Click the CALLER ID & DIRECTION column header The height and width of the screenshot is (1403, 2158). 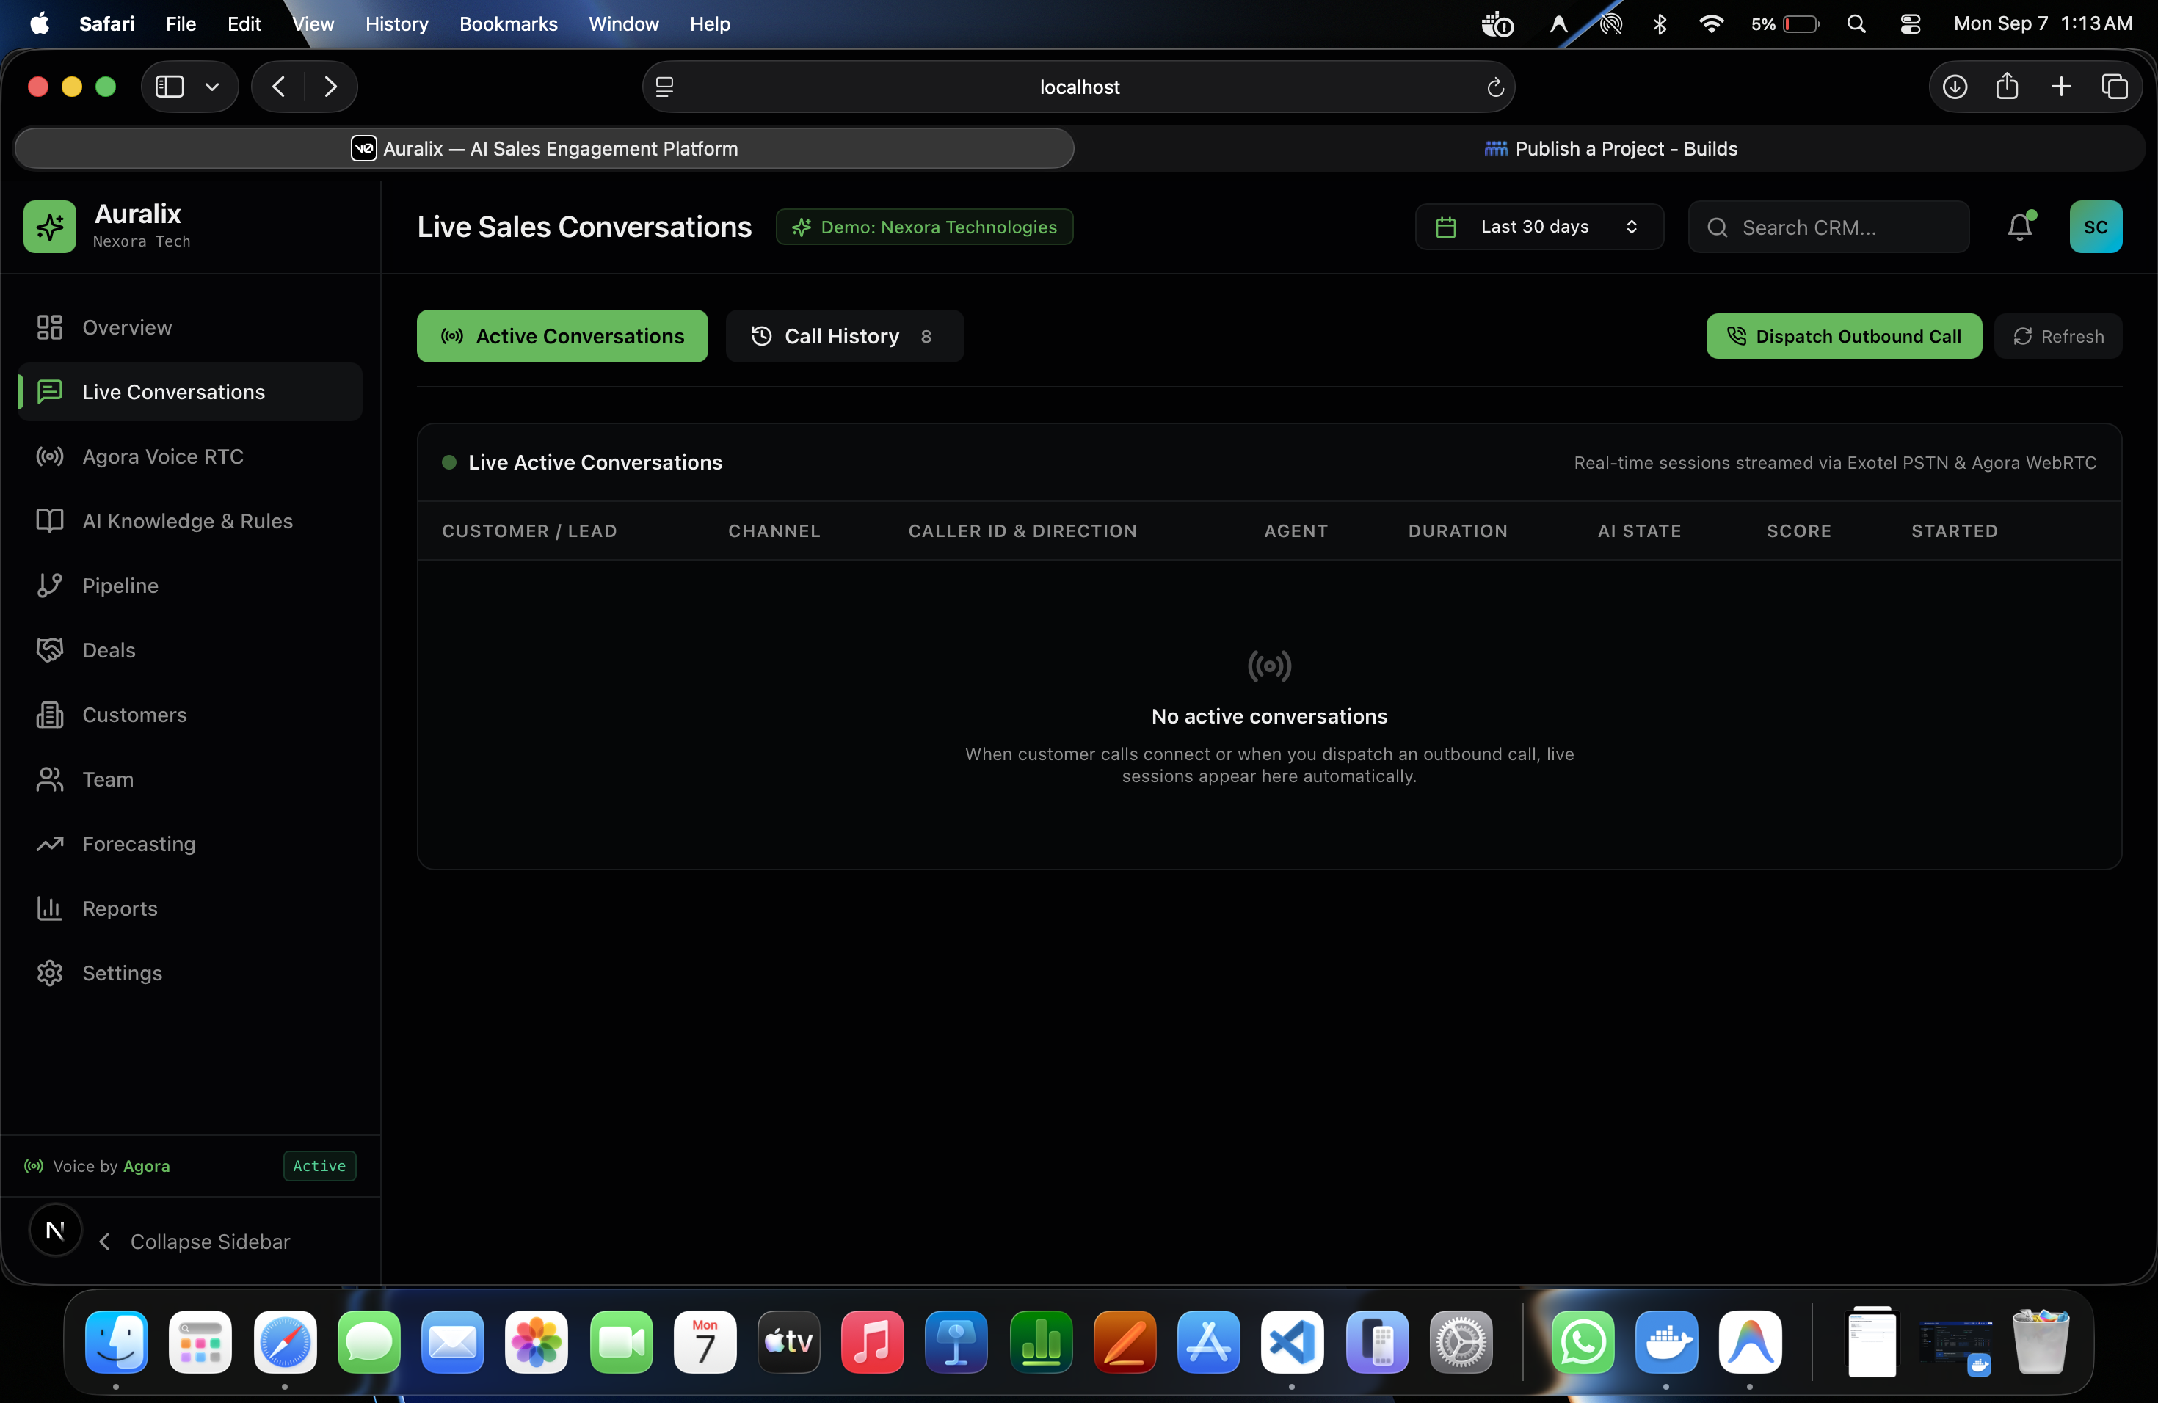pos(1022,531)
